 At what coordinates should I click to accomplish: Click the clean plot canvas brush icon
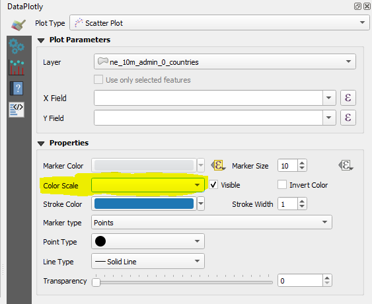(19, 24)
